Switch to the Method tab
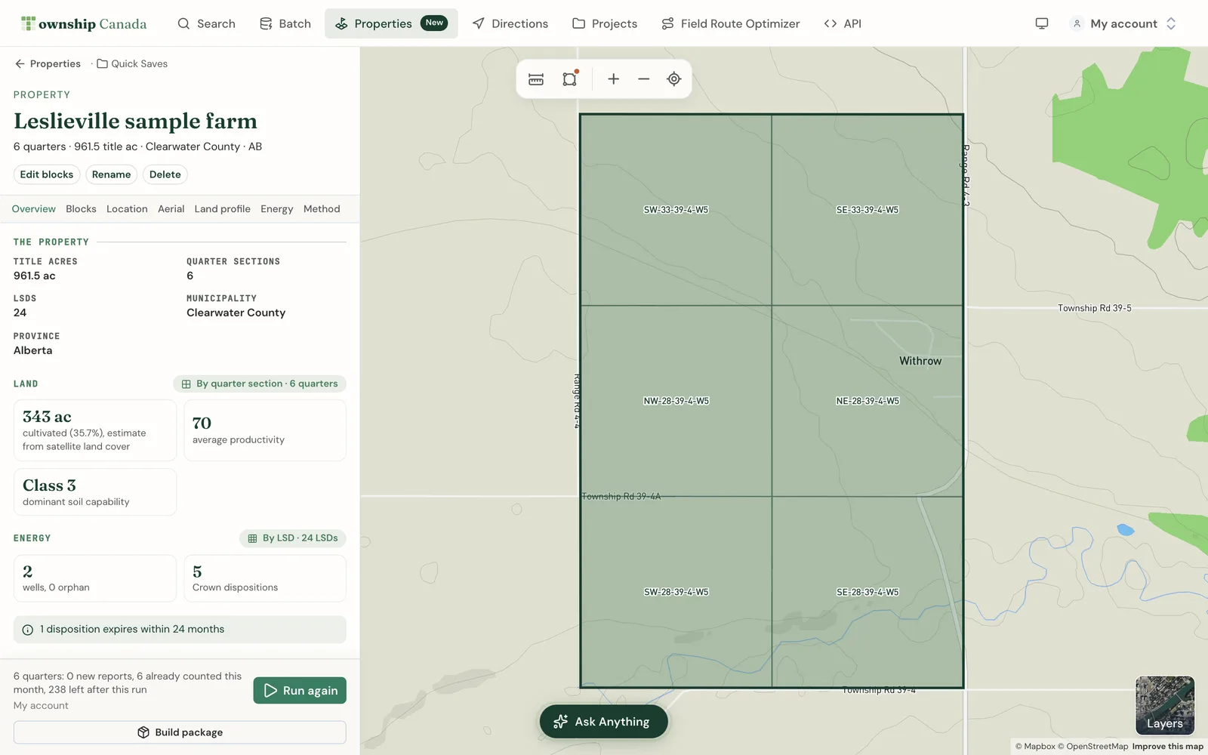1208x755 pixels. click(x=322, y=209)
